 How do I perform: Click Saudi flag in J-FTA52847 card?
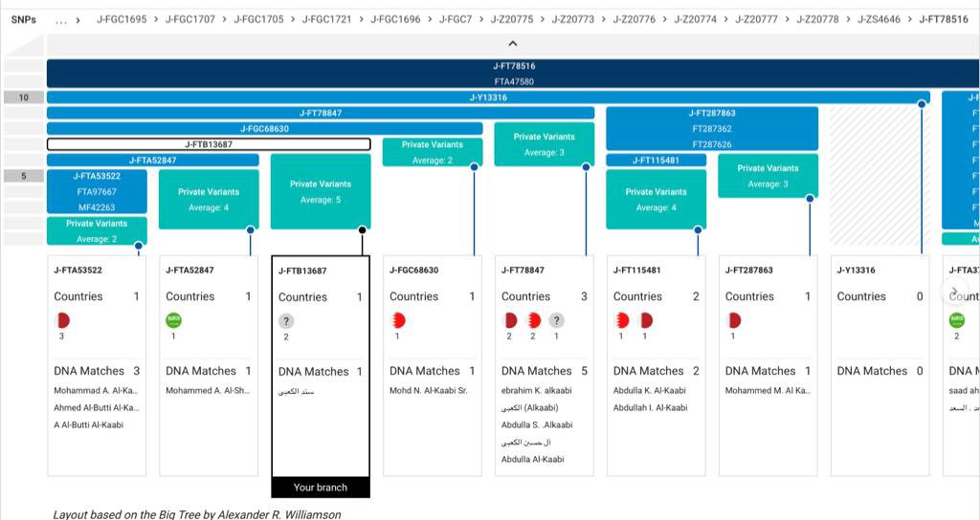[174, 320]
